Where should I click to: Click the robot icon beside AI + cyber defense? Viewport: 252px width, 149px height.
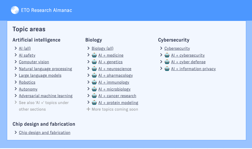167,62
